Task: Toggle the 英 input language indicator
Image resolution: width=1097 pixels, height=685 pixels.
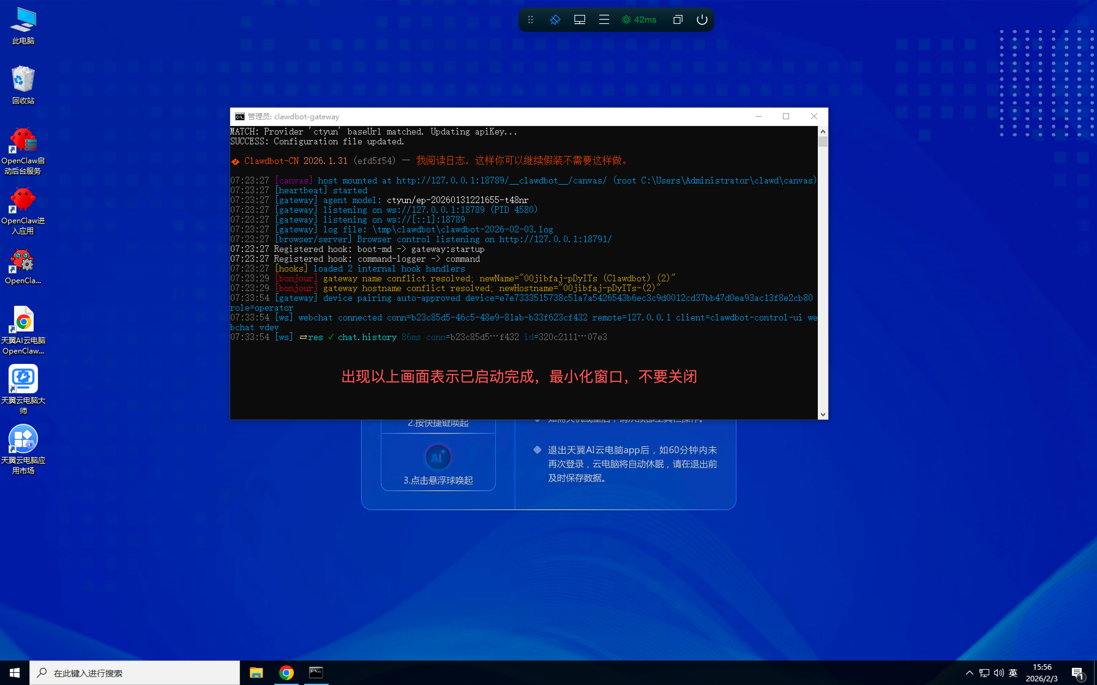Action: [x=1013, y=673]
